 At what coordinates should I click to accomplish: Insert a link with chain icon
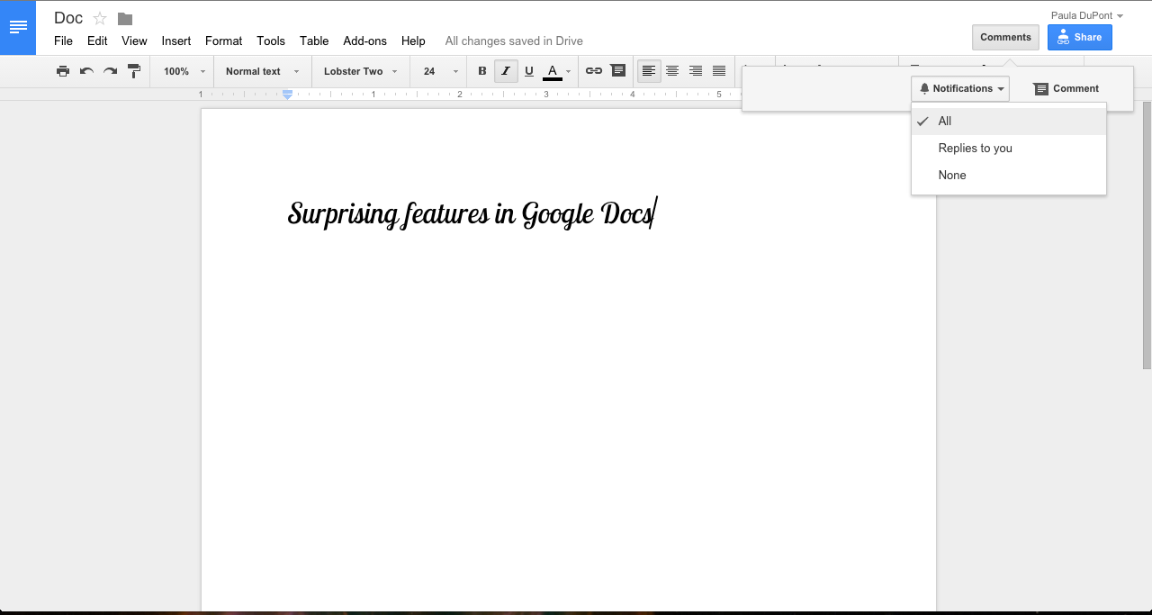click(x=594, y=71)
